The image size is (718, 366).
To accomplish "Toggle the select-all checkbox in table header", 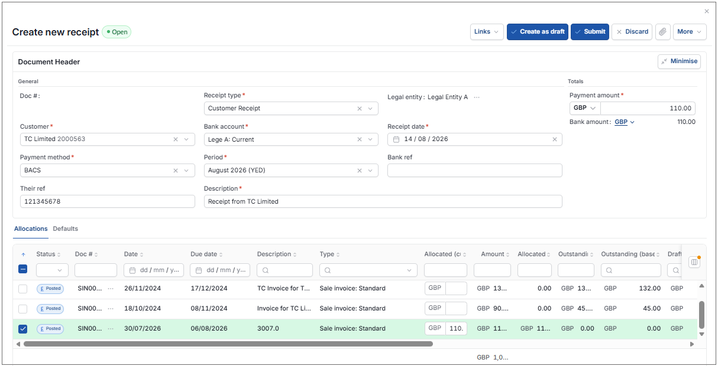I will pyautogui.click(x=22, y=269).
